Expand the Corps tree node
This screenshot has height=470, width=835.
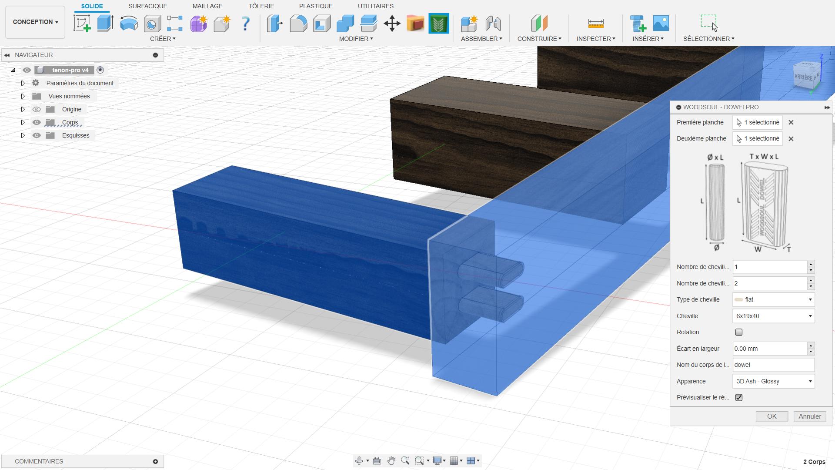23,122
